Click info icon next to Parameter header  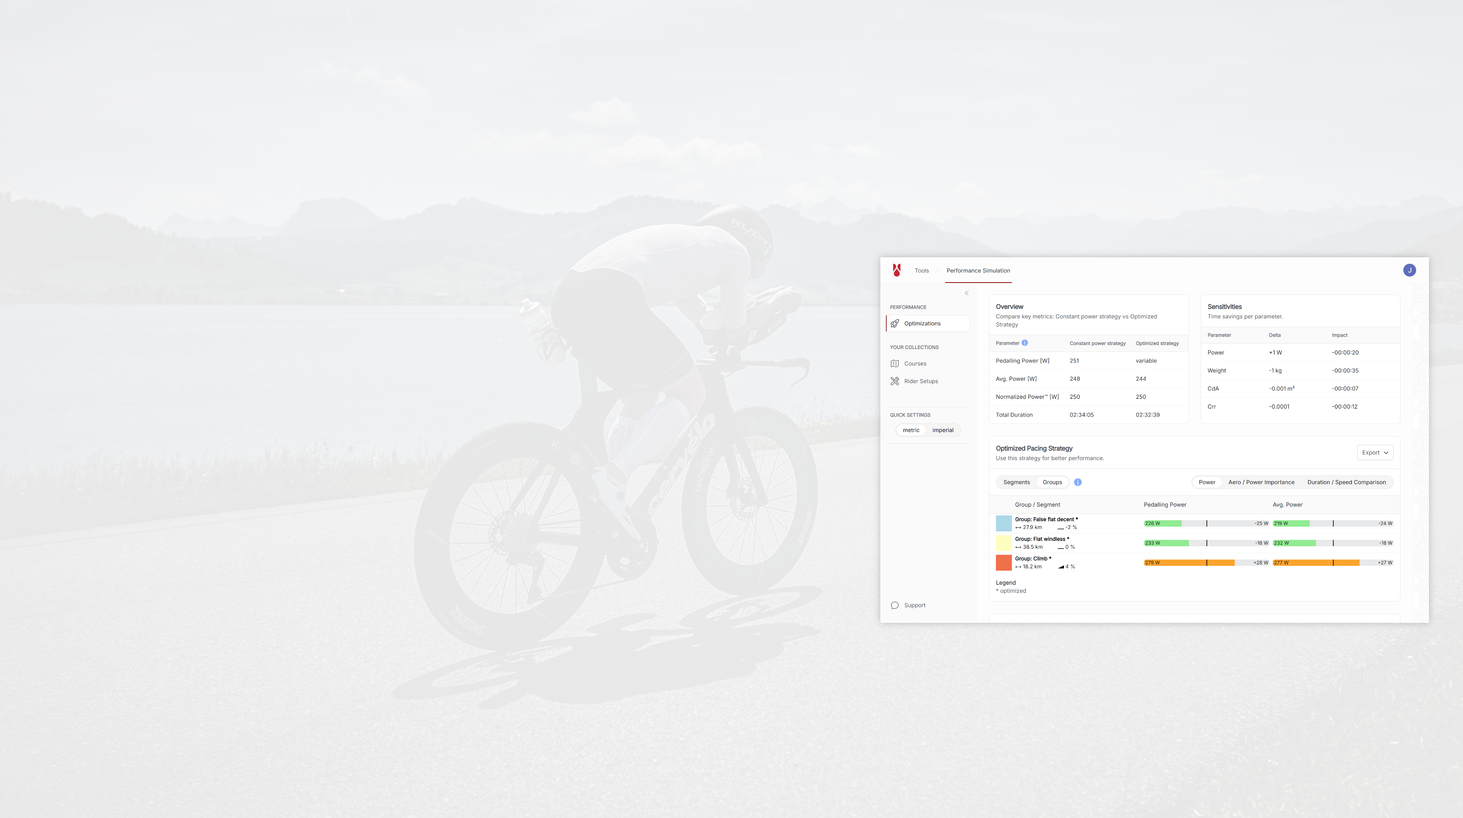[1024, 343]
